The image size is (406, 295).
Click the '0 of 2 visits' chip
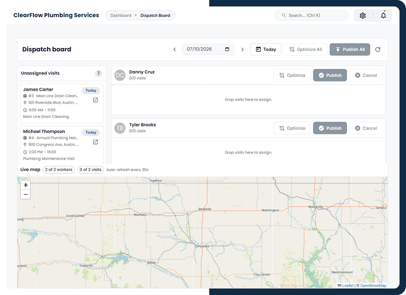click(91, 170)
